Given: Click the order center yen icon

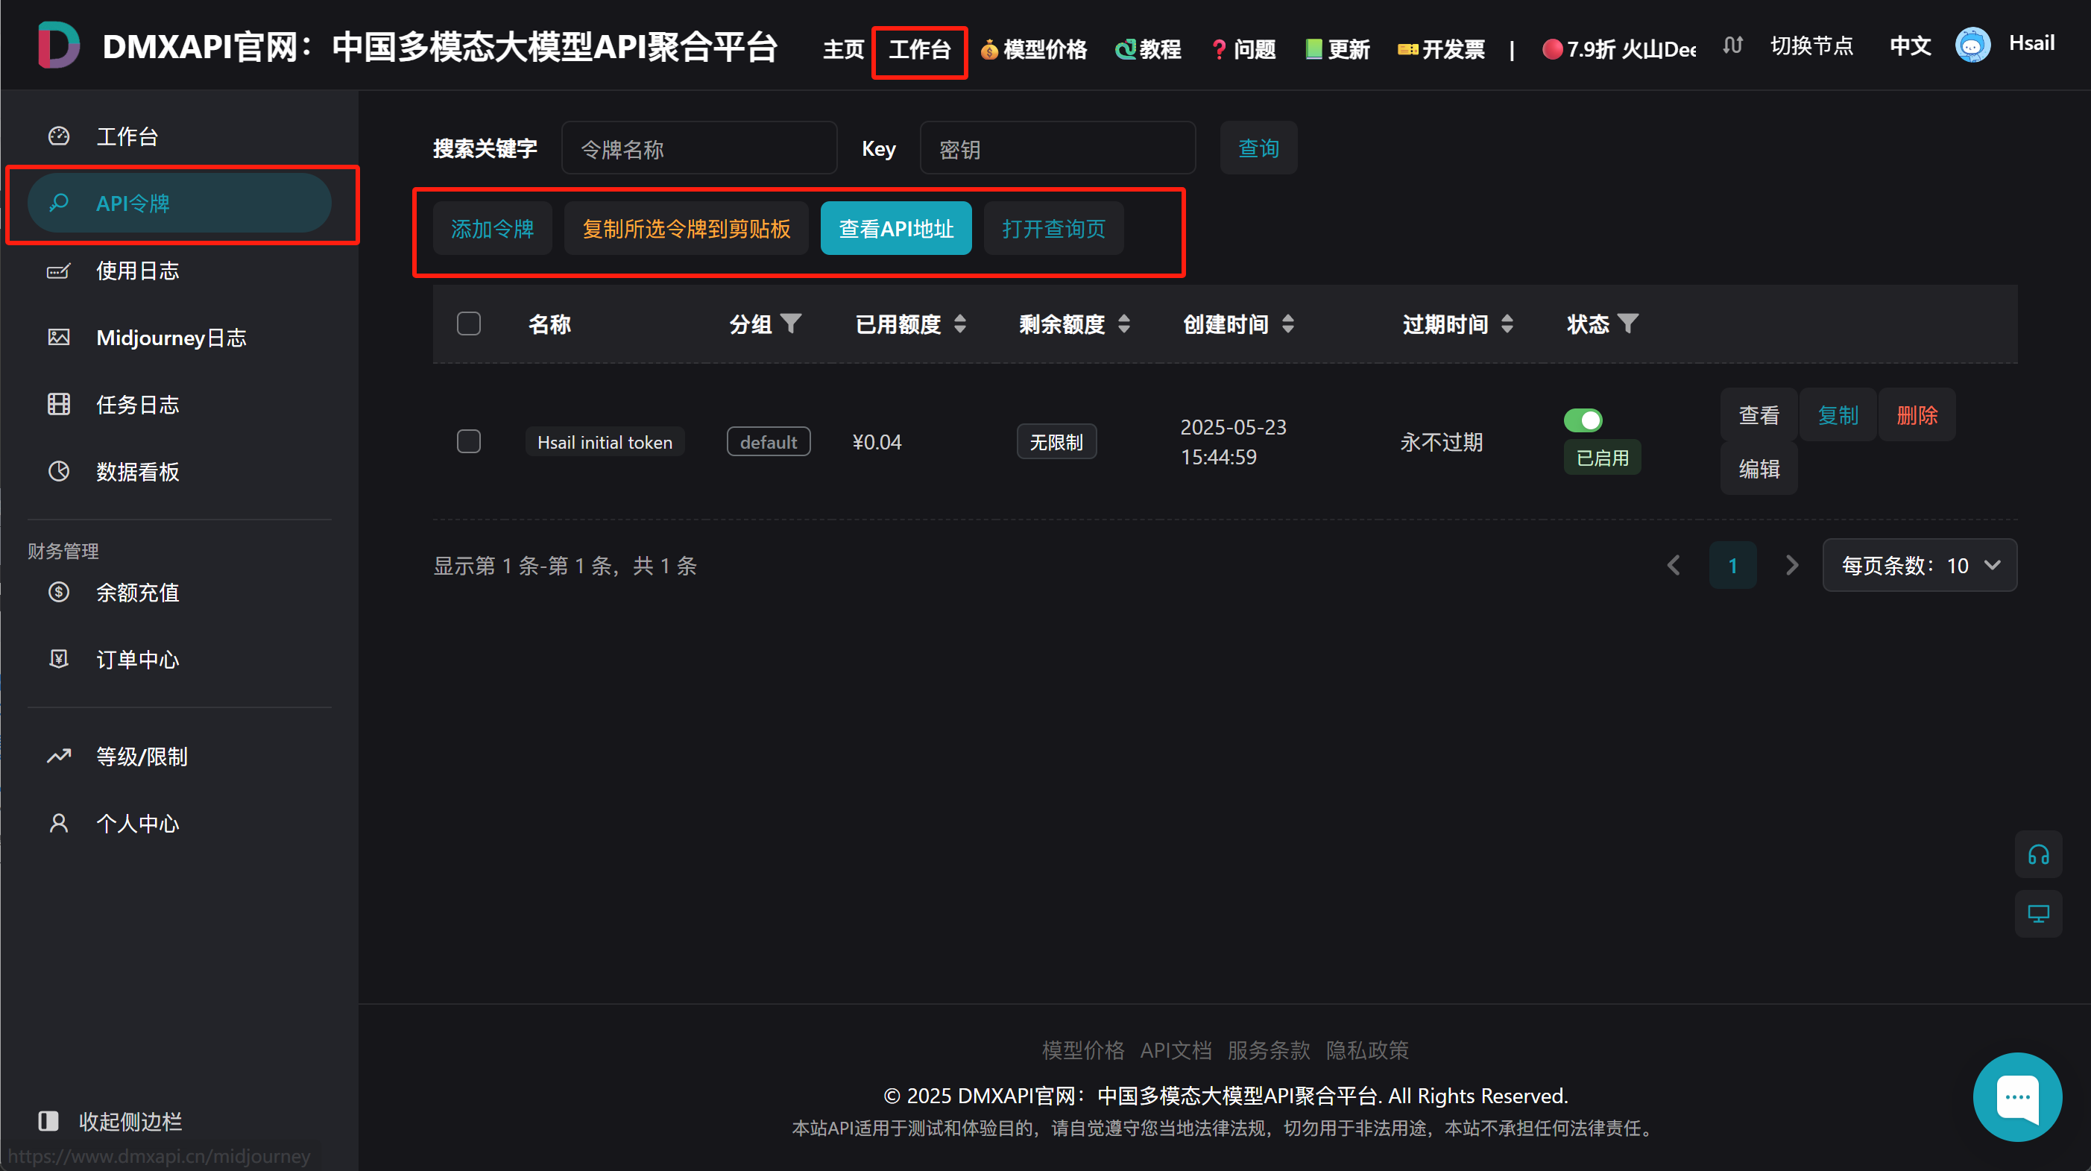Looking at the screenshot, I should tap(58, 659).
